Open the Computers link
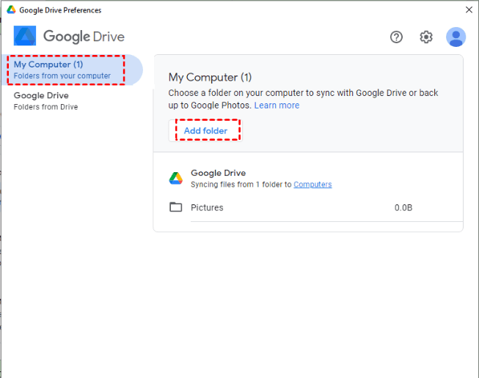479x378 pixels. click(x=312, y=185)
